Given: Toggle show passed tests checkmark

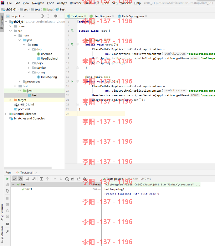Looking at the screenshot, I should (x=14, y=179).
